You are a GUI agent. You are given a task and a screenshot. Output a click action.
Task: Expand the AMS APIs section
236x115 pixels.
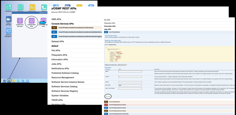pos(56,19)
